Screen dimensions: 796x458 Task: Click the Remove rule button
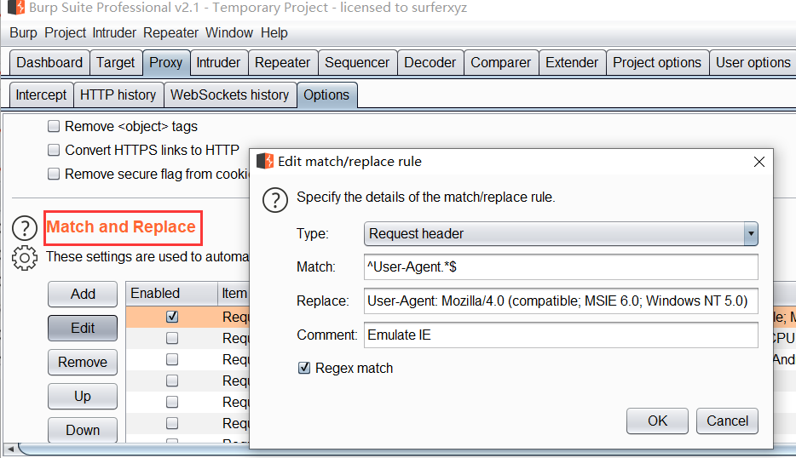[83, 362]
